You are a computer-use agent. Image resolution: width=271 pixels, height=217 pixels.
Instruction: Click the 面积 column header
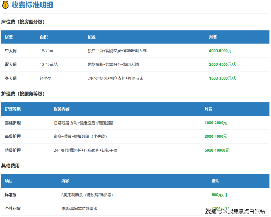(x=44, y=37)
